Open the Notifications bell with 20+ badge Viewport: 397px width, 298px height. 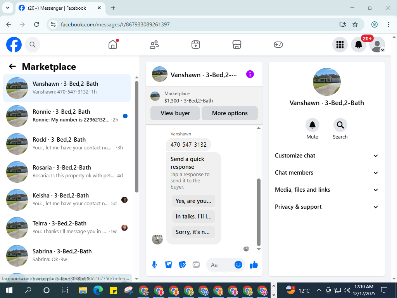pos(359,45)
